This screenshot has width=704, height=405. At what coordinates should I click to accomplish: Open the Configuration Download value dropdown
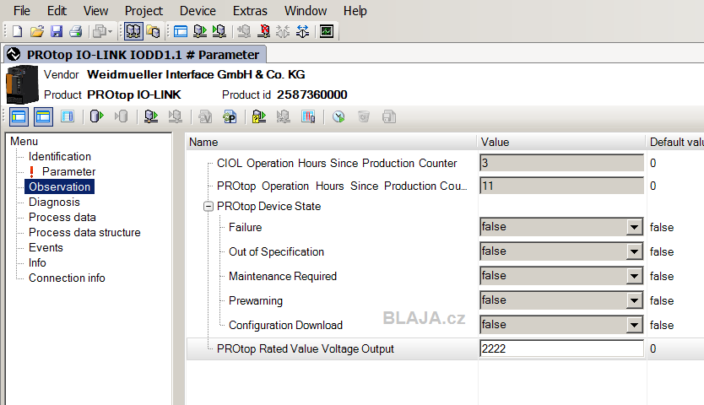click(634, 325)
